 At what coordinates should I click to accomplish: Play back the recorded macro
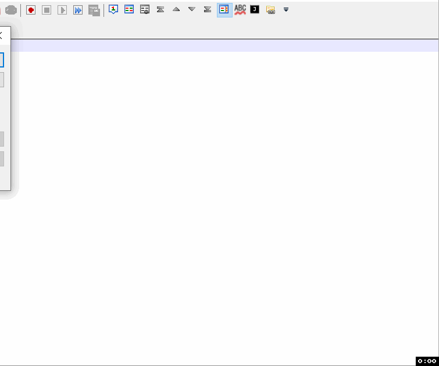tap(62, 10)
